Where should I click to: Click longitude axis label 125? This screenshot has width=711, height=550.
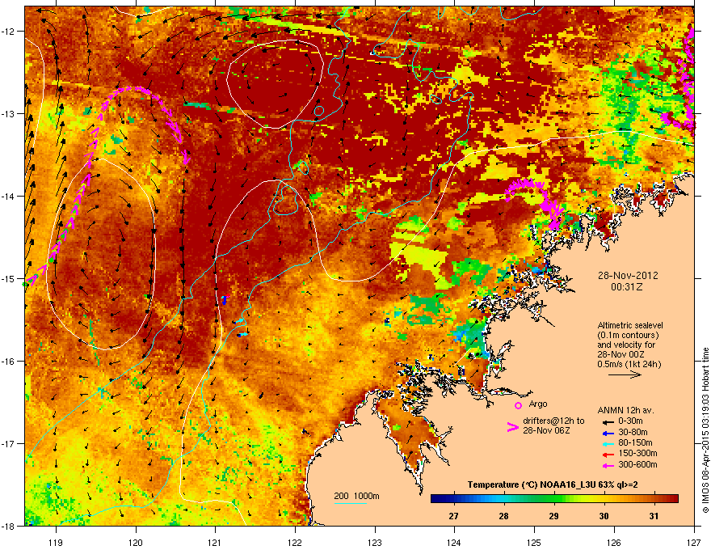534,542
